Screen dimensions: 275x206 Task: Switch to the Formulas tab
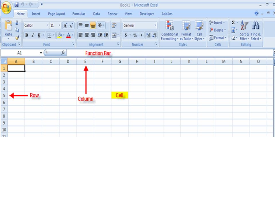[x=79, y=14]
